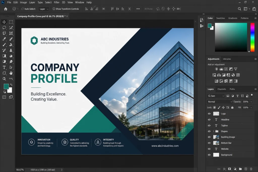258x172 pixels.
Task: Select the Hand tool
Action: coord(11,73)
